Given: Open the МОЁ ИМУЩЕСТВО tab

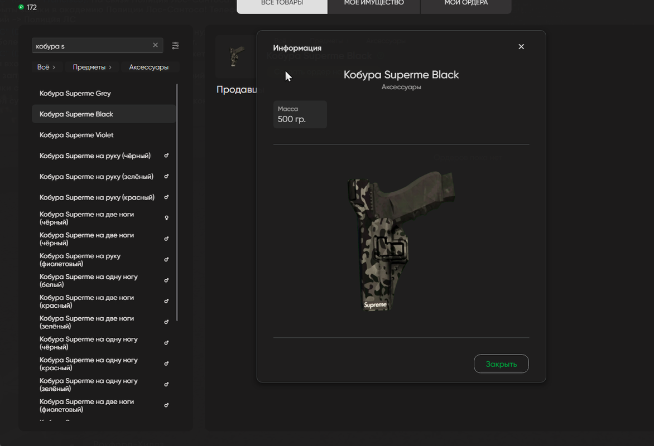Looking at the screenshot, I should click(x=374, y=5).
